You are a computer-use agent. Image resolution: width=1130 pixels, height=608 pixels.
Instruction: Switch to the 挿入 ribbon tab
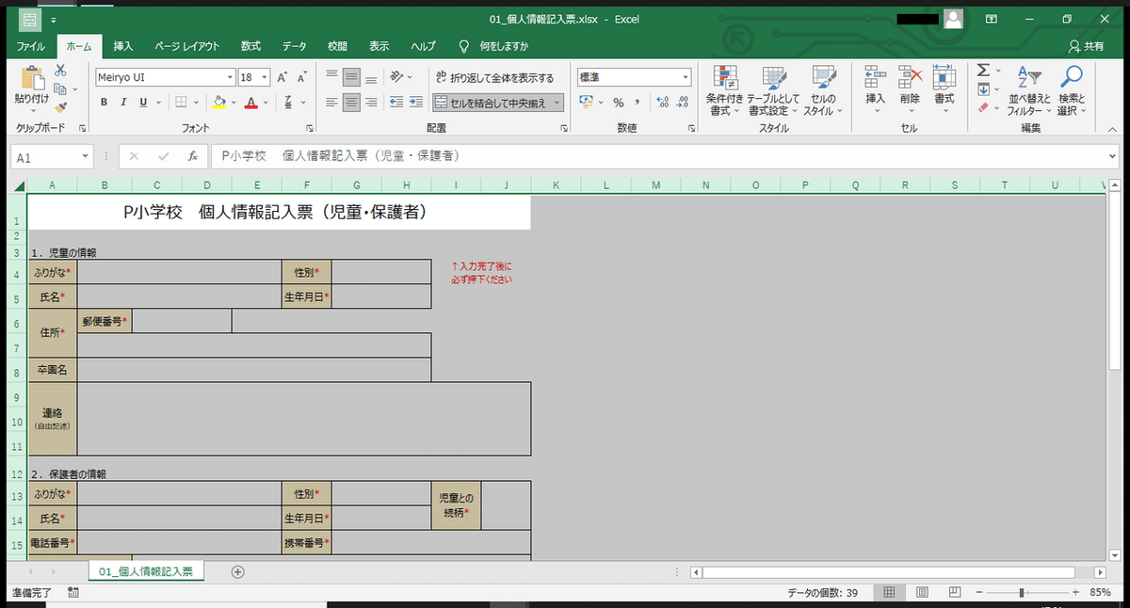(x=123, y=45)
